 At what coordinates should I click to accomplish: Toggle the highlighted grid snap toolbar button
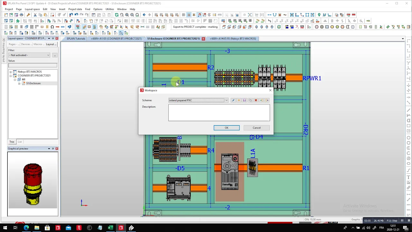(x=189, y=15)
